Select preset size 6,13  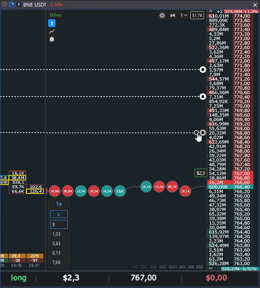pyautogui.click(x=56, y=253)
